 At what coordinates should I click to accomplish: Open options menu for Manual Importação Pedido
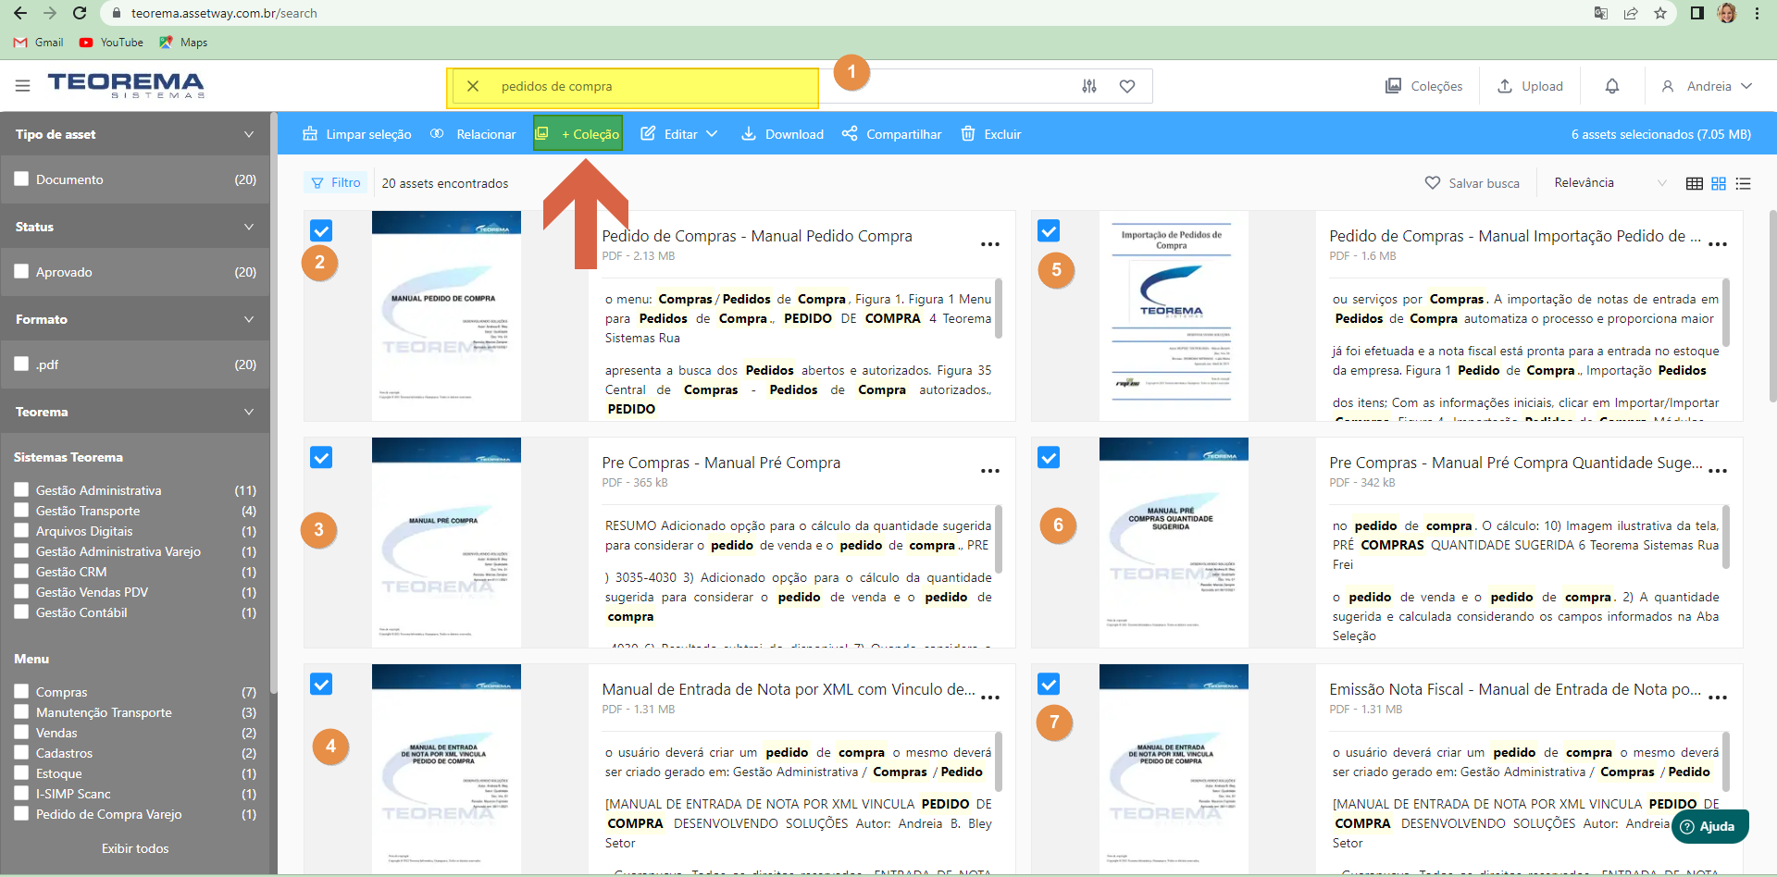click(1718, 244)
